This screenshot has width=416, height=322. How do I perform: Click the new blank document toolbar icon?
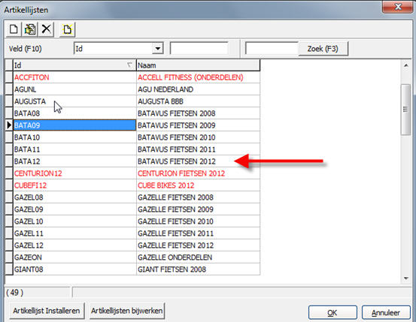click(x=14, y=29)
